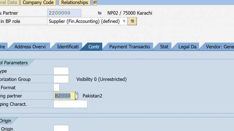The image size is (234, 131).
Task: Open the Status tab
Action: coord(164,47)
